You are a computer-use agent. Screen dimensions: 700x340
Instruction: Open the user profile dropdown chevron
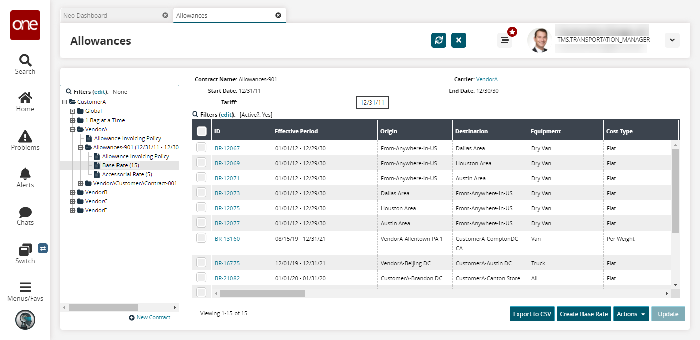click(672, 40)
